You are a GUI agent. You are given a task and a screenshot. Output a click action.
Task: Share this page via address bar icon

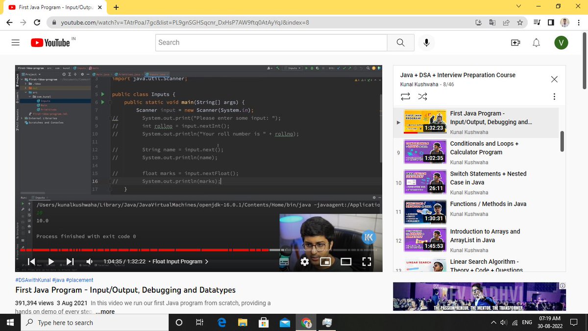(x=506, y=23)
